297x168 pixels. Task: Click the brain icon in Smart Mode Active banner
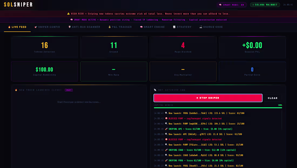tap(71, 20)
